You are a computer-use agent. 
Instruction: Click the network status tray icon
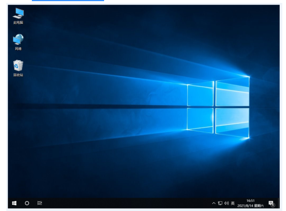[220, 203]
